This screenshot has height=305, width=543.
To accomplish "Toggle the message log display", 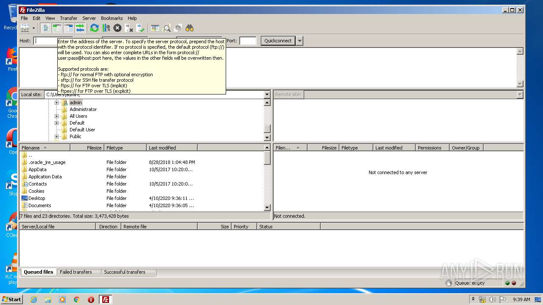I will [x=46, y=28].
